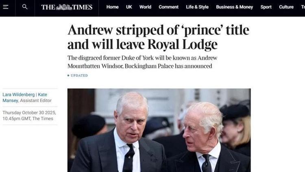Open the Home section
This screenshot has height=172, width=305.
(x=112, y=7)
